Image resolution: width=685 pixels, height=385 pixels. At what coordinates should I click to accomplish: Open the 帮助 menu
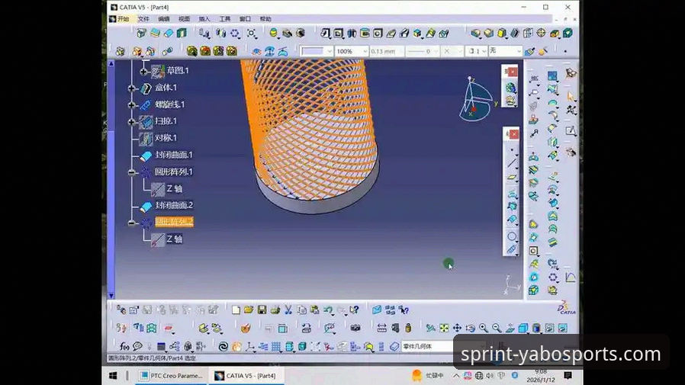pos(265,19)
